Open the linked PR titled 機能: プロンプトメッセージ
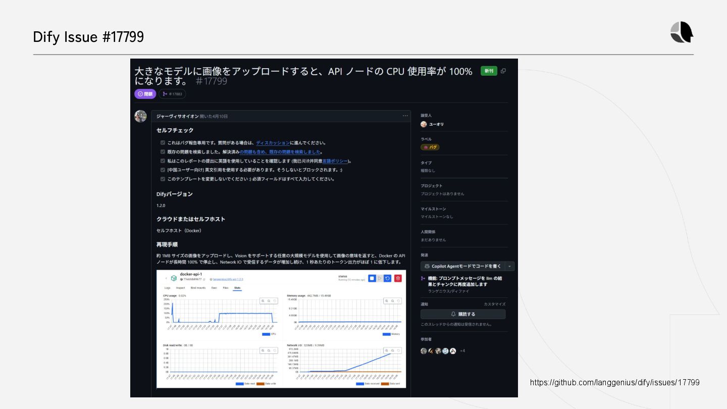Image resolution: width=727 pixels, height=409 pixels. (x=464, y=281)
